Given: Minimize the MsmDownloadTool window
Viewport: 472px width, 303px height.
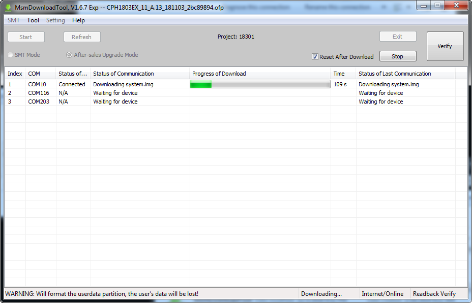Looking at the screenshot, I should [424, 6].
